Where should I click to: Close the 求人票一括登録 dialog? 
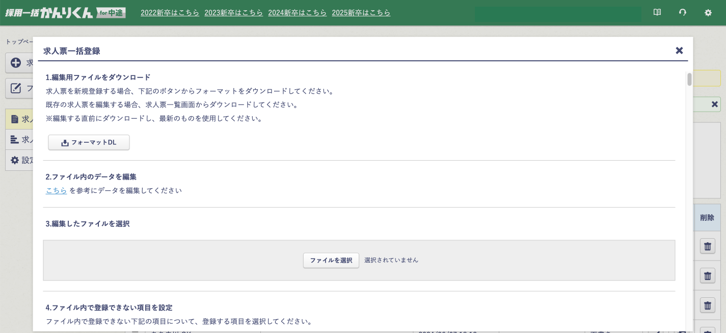[x=679, y=50]
